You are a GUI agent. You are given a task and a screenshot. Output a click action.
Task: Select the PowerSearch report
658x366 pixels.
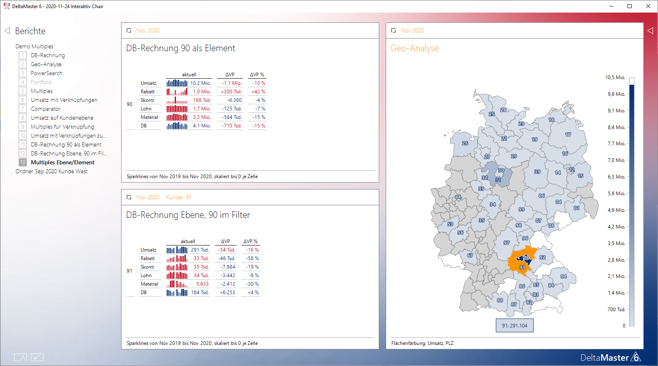coord(46,73)
